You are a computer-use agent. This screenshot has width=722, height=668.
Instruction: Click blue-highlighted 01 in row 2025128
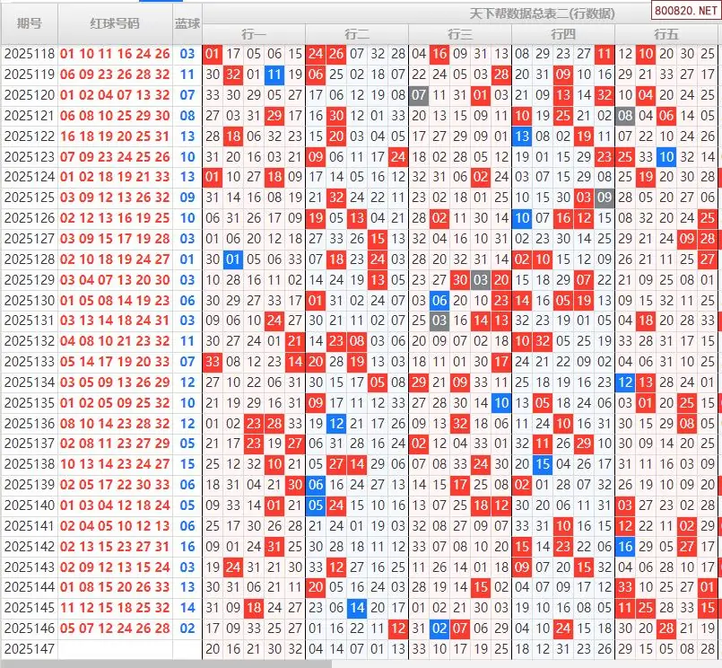(x=233, y=259)
